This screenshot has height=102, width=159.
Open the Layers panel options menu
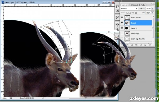tap(153, 6)
